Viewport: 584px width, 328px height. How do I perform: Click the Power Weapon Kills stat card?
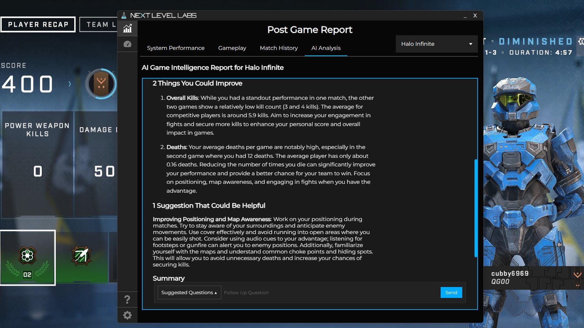pos(37,164)
